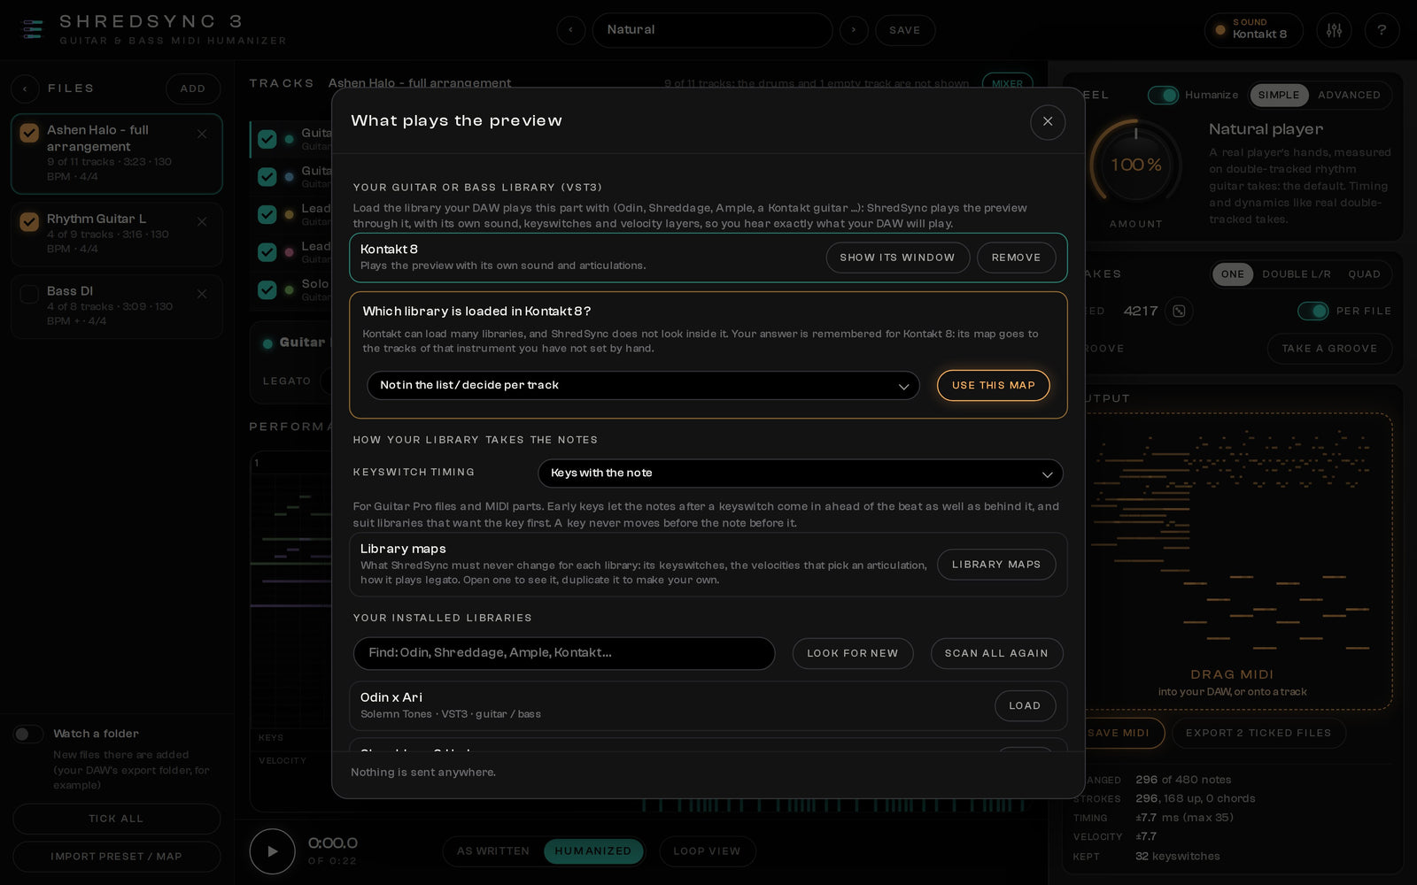Remove Bass DI file with X
The width and height of the screenshot is (1417, 885).
[x=202, y=294]
